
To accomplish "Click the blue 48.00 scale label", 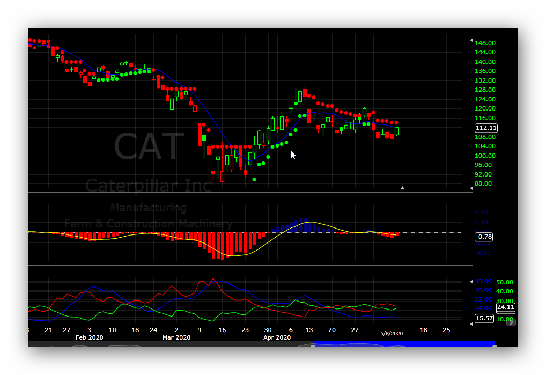I will (483, 281).
